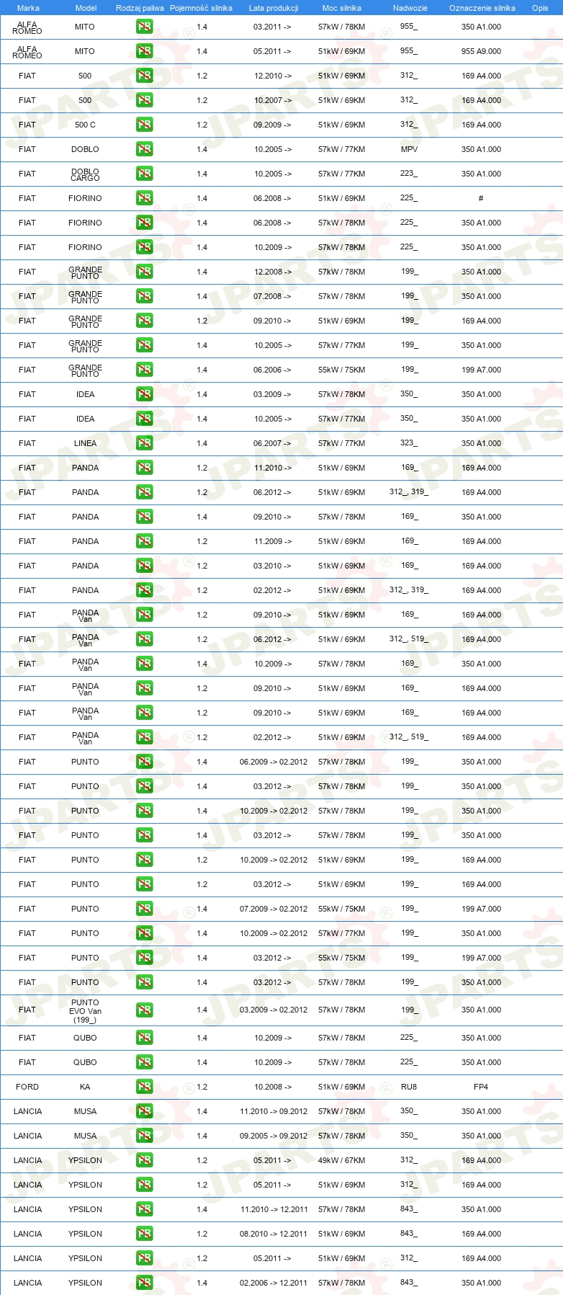Click the 323_ body code cell
The width and height of the screenshot is (563, 1295).
(409, 443)
